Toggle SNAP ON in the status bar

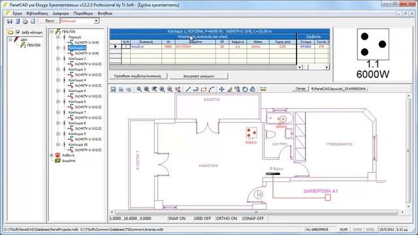point(177,219)
